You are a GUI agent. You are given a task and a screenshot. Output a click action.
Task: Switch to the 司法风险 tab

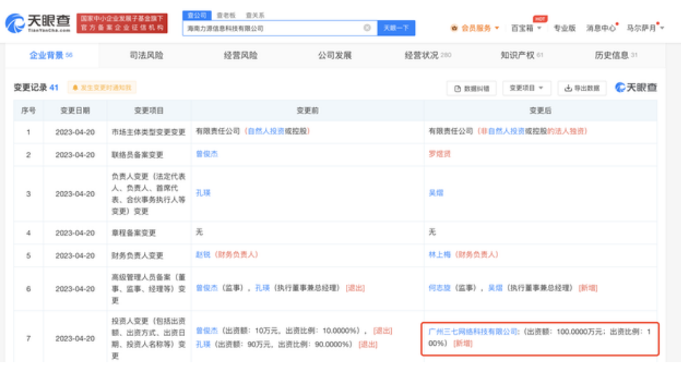pyautogui.click(x=146, y=55)
